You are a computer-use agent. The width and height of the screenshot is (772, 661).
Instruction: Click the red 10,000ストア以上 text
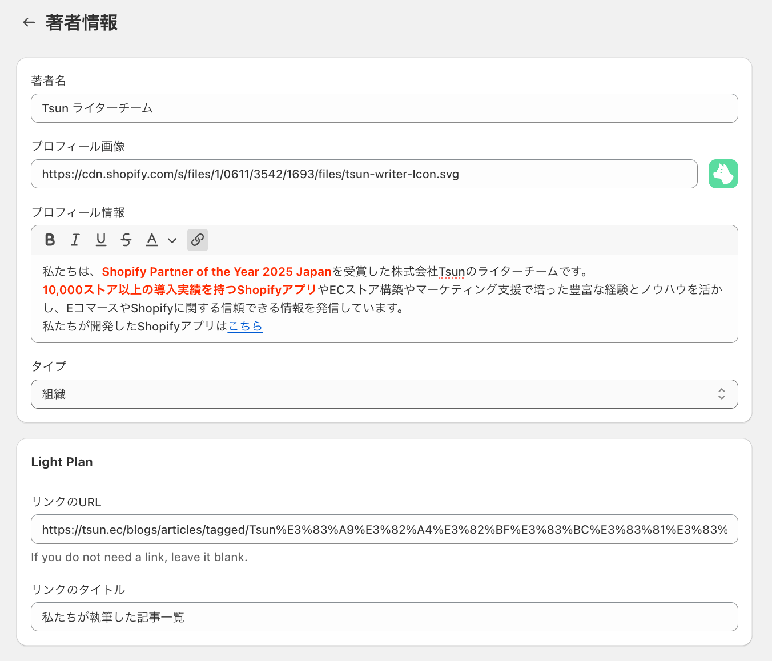[179, 289]
